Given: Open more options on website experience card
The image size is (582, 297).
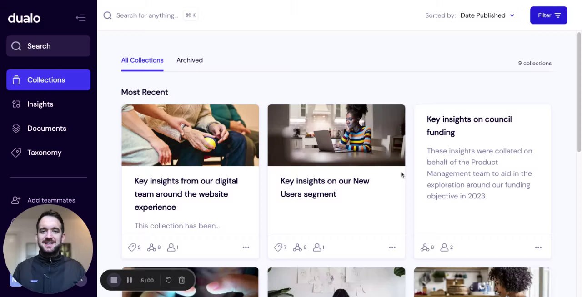Looking at the screenshot, I should [246, 247].
